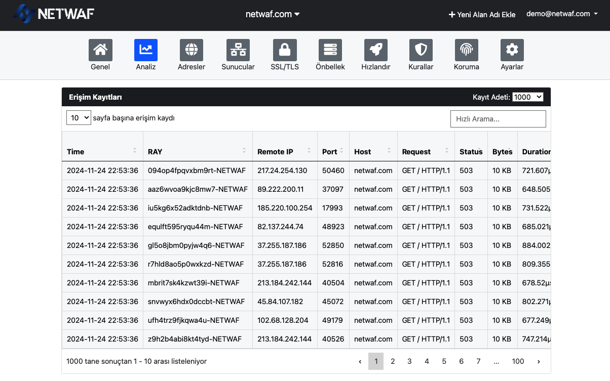The width and height of the screenshot is (610, 381).
Task: Open the Analiz chart icon
Action: pyautogui.click(x=146, y=50)
